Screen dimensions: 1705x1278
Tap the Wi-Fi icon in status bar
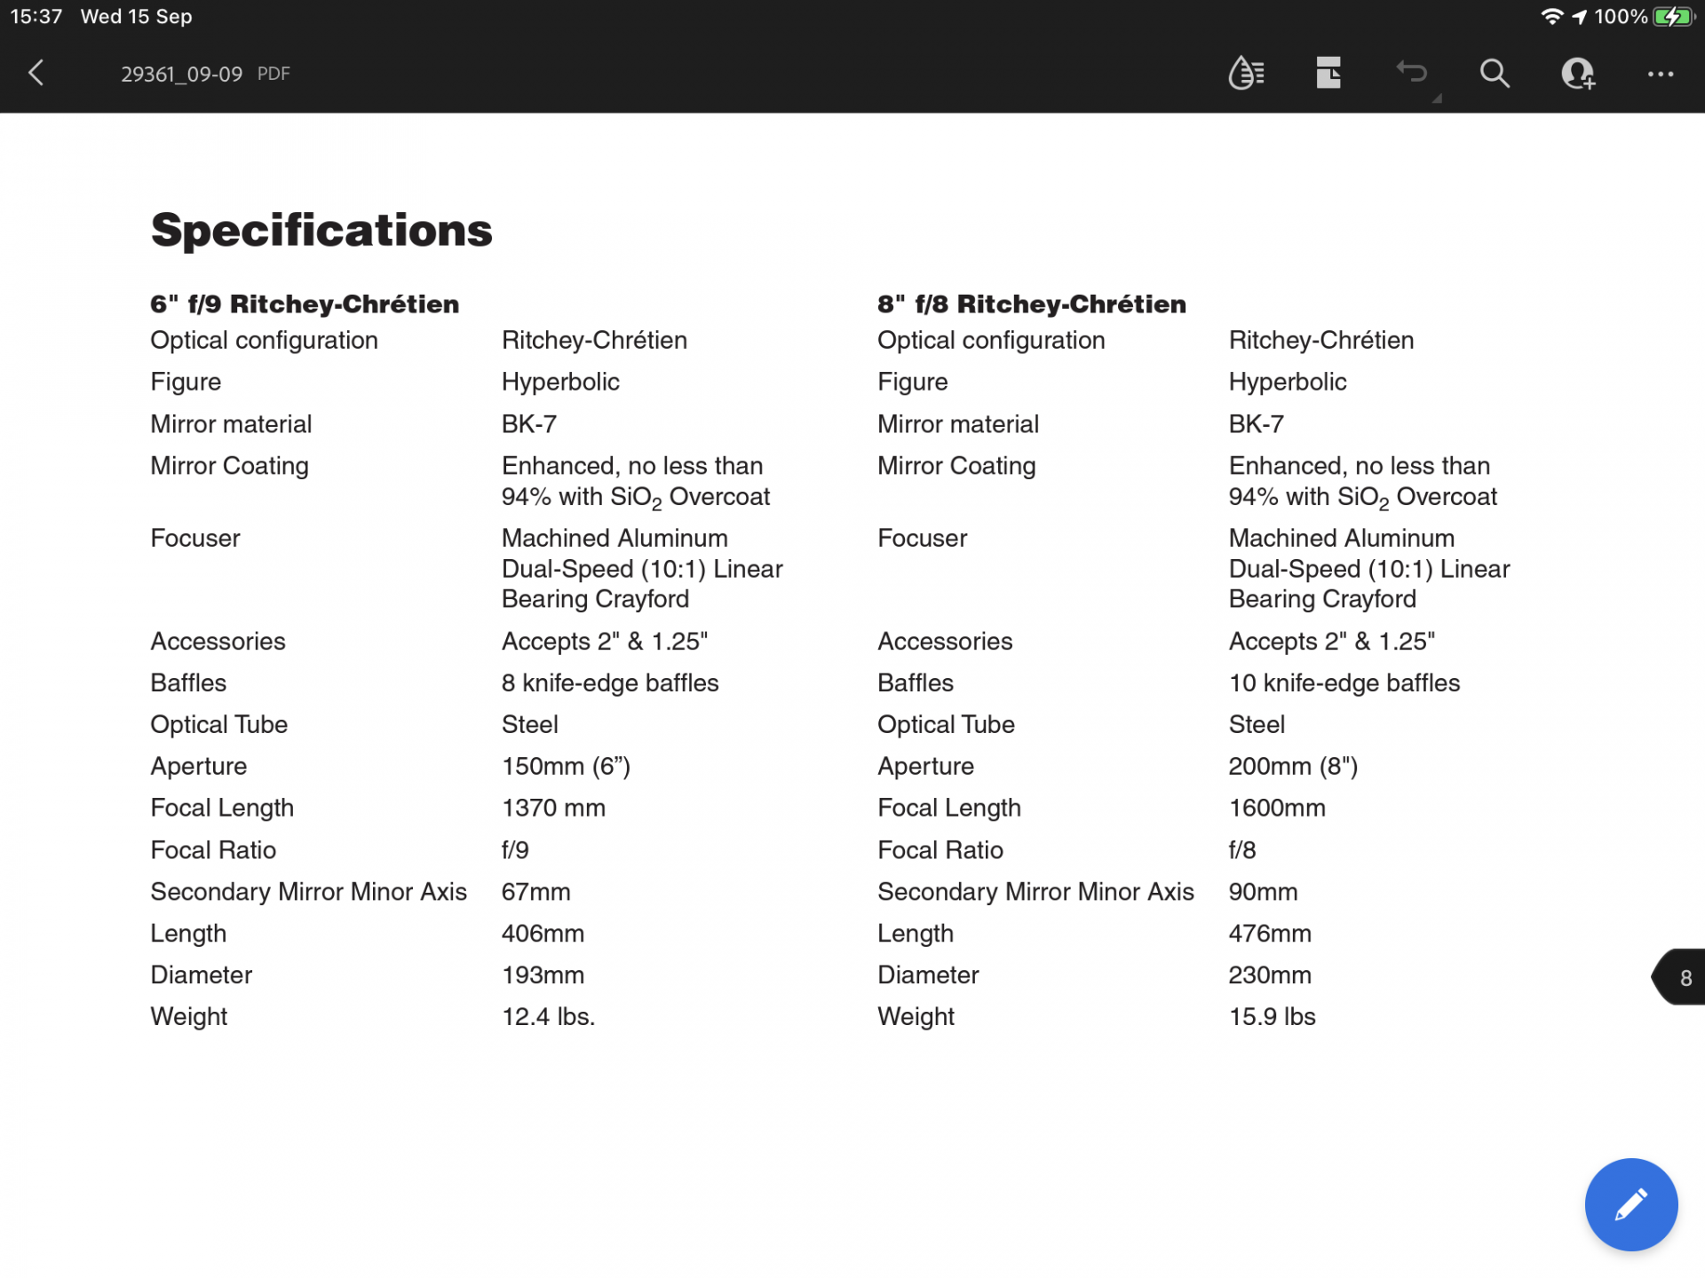[1551, 17]
